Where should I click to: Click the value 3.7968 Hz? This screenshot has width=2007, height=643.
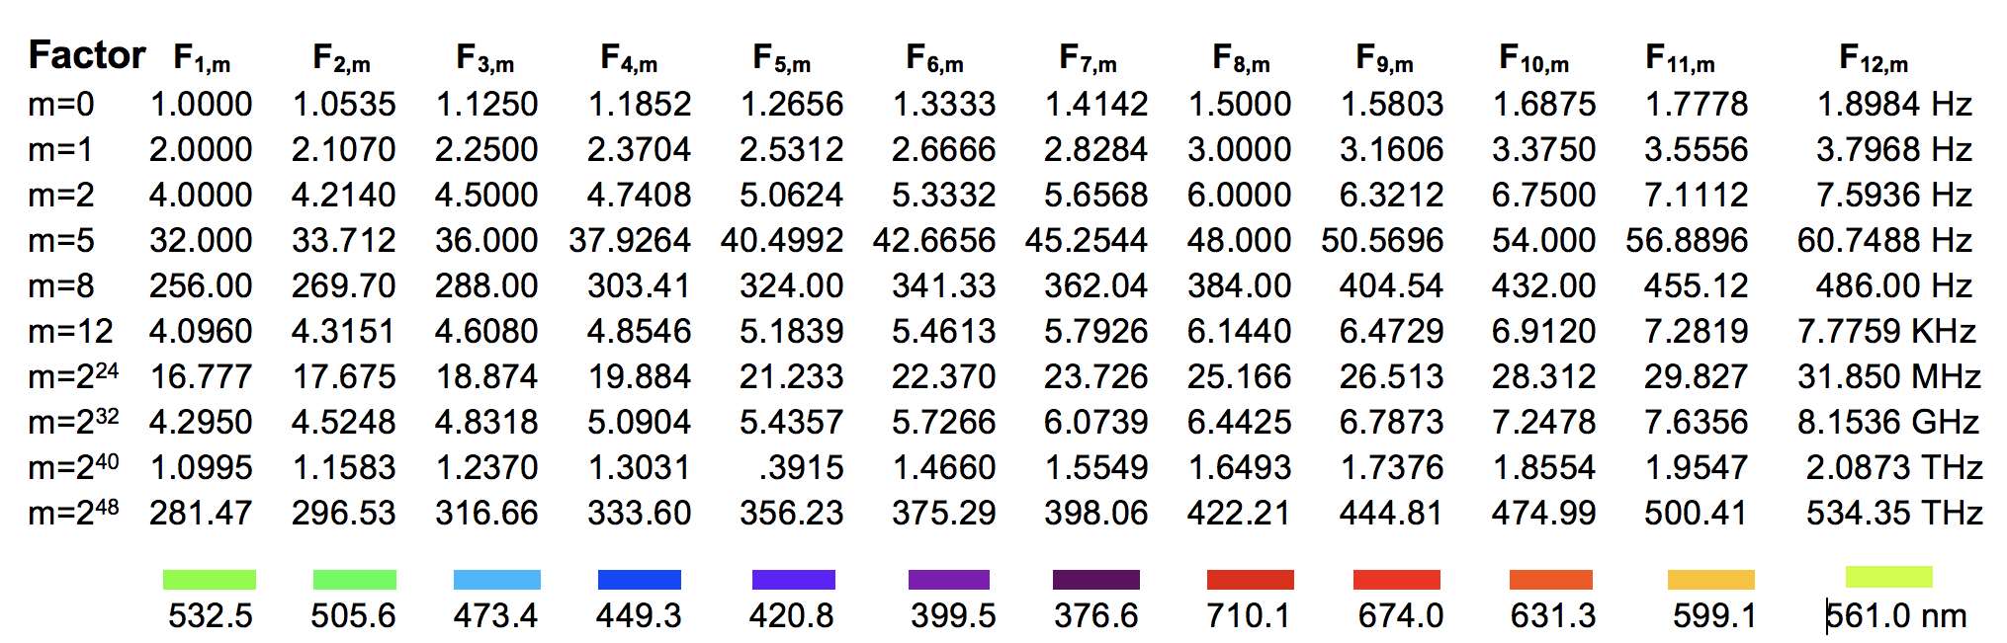pos(1895,149)
